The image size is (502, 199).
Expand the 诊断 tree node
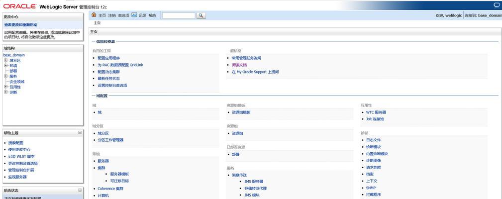click(6, 92)
